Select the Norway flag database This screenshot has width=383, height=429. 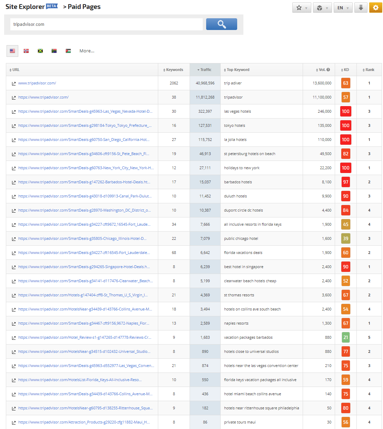coord(26,51)
